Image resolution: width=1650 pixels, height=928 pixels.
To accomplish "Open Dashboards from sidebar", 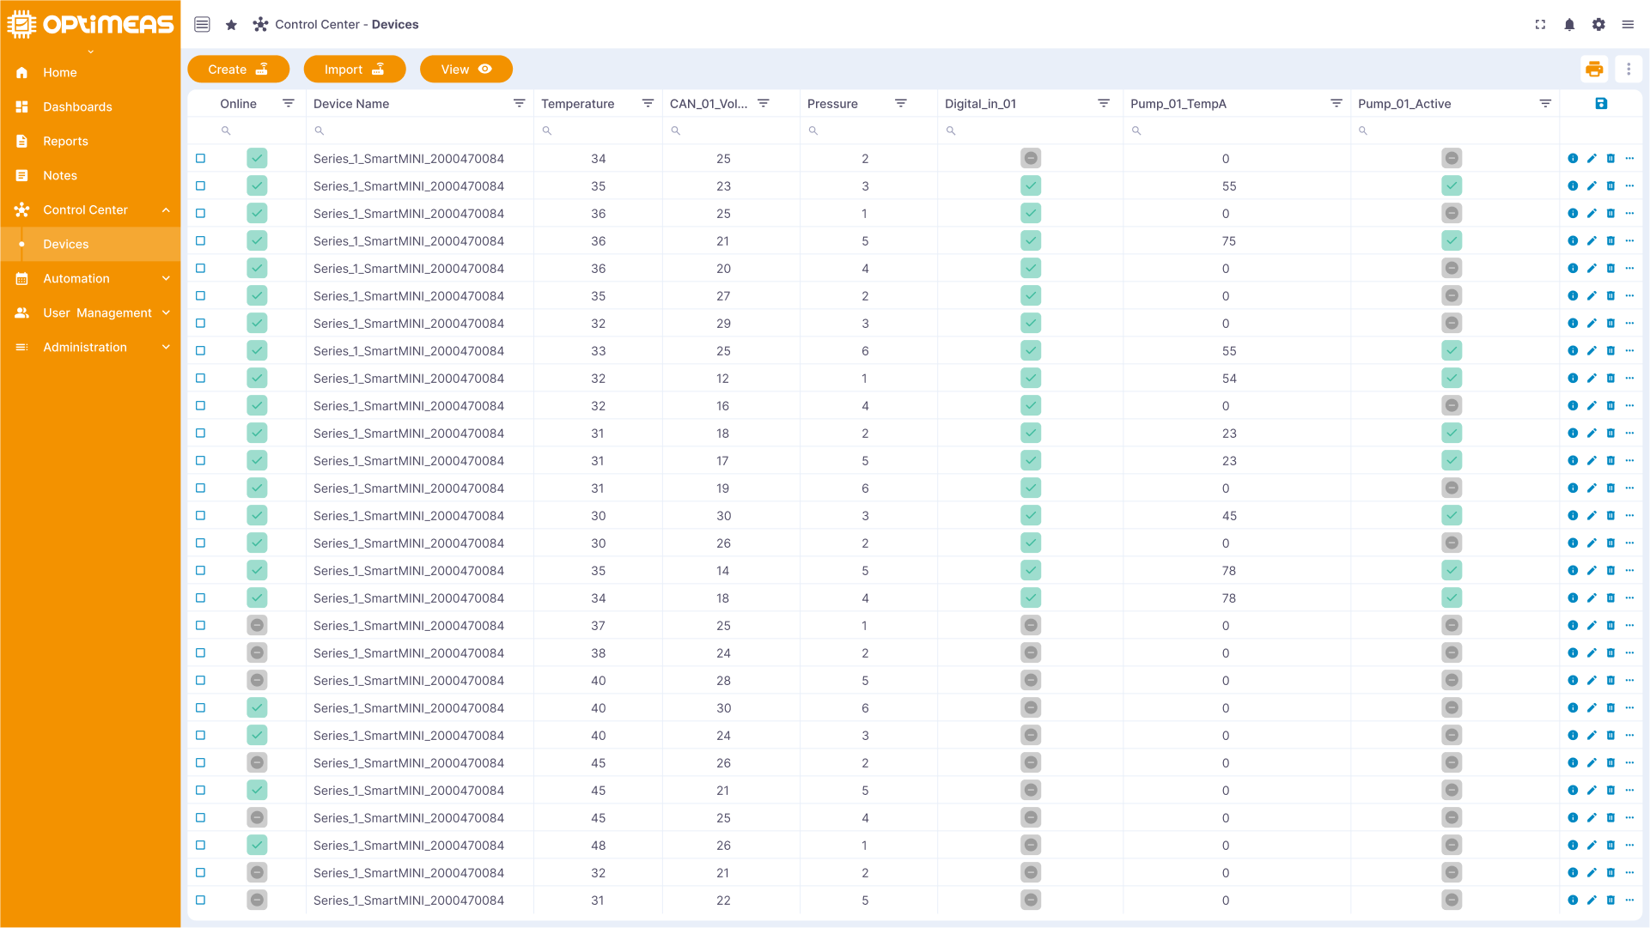I will pyautogui.click(x=90, y=107).
